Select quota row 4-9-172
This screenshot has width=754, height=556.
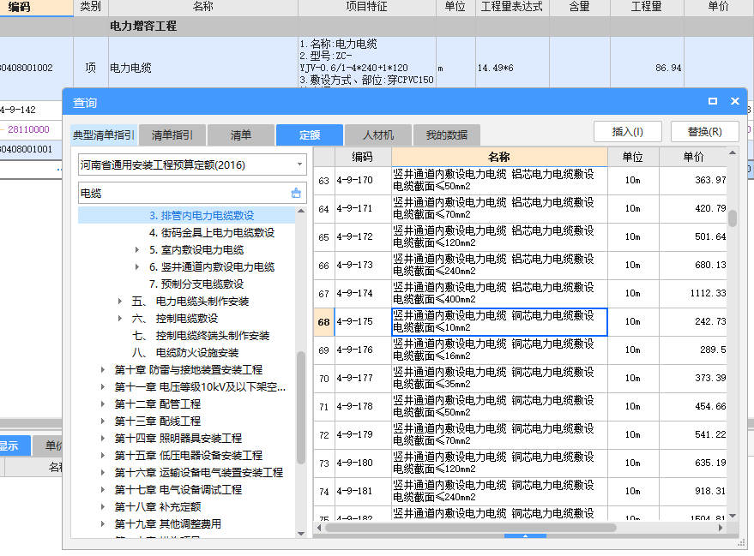[x=520, y=237]
